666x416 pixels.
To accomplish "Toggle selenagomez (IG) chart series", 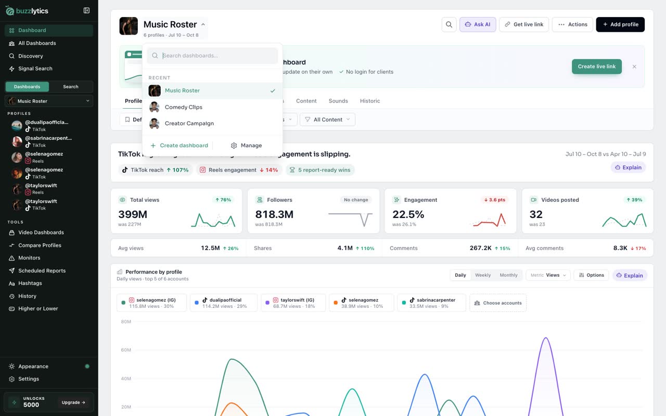I will [151, 303].
